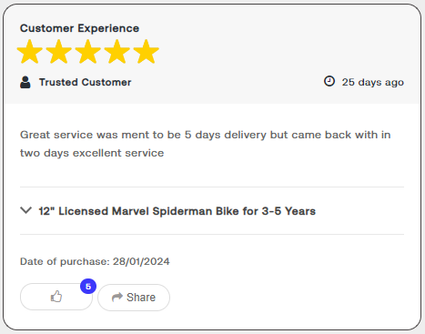Image resolution: width=425 pixels, height=334 pixels.
Task: Click the clock icon beside 25 days ago
Action: 329,81
